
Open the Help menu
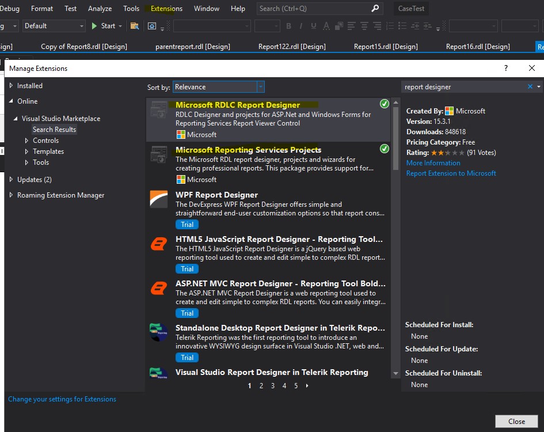click(x=238, y=8)
